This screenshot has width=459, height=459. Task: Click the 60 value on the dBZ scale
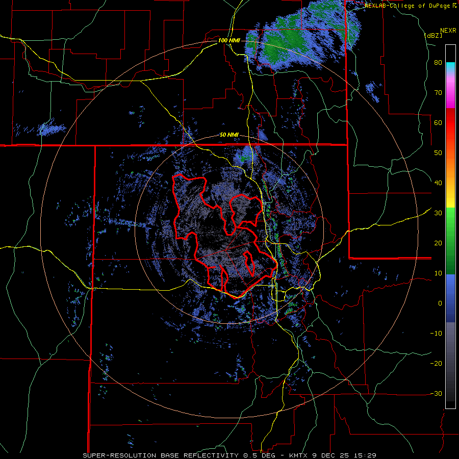[x=438, y=122]
